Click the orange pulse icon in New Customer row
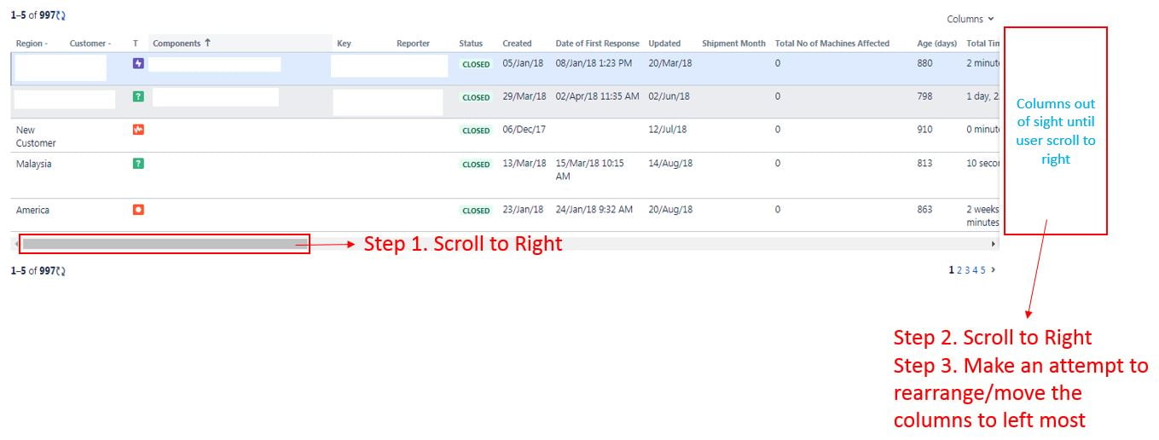 pos(138,130)
